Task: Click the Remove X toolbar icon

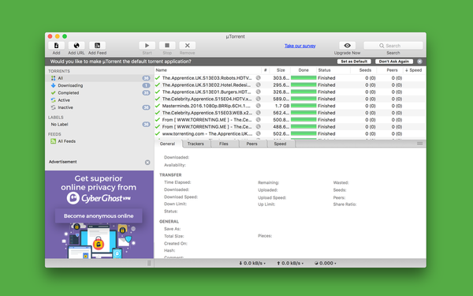Action: 188,45
